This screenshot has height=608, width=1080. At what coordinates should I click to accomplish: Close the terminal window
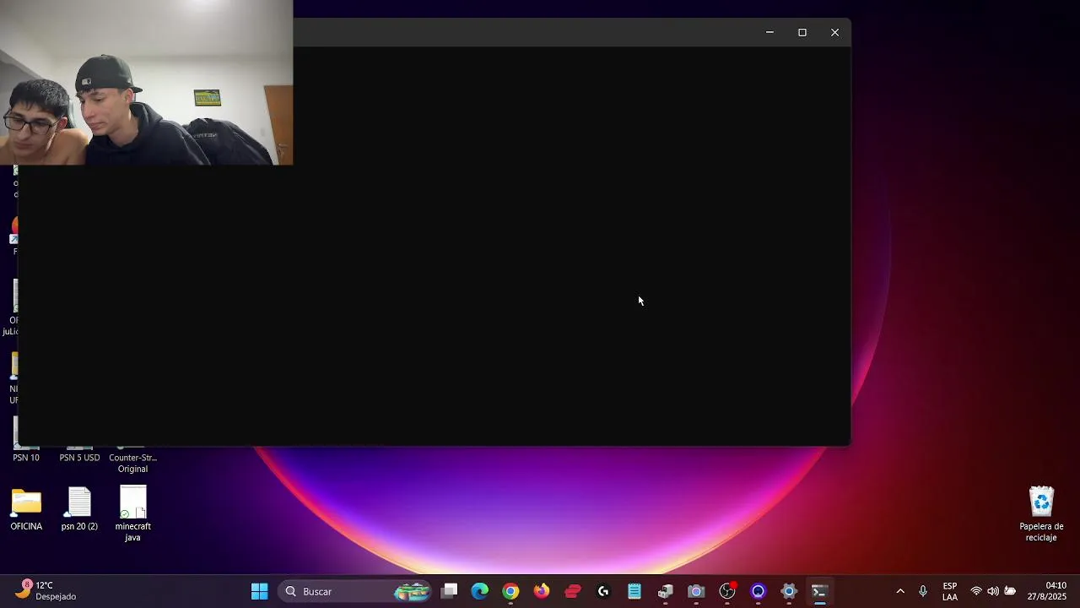point(834,32)
